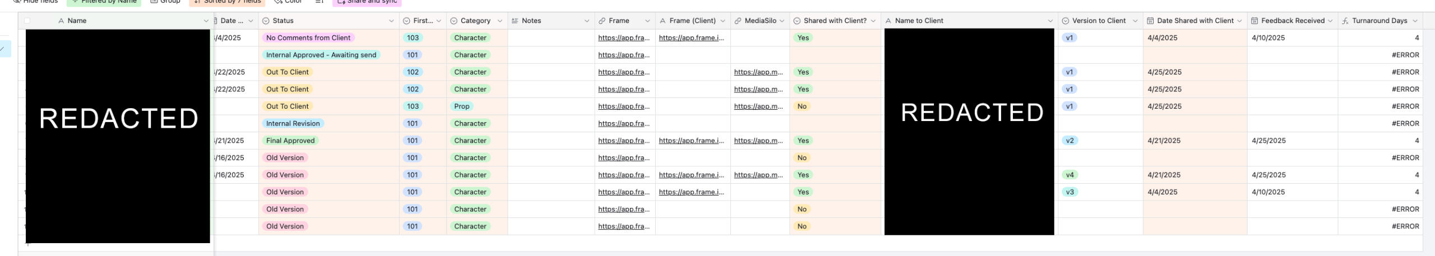
Task: Open the Notes column dropdown arrow
Action: (587, 21)
